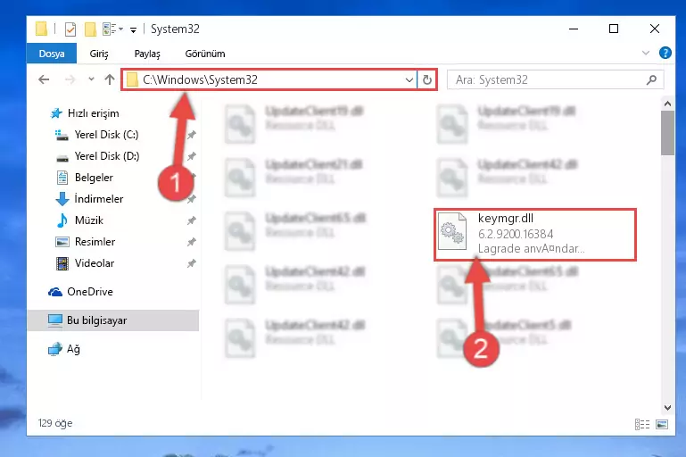Select Hızlı erişim in the navigation pane
686x457 pixels.
tap(93, 113)
